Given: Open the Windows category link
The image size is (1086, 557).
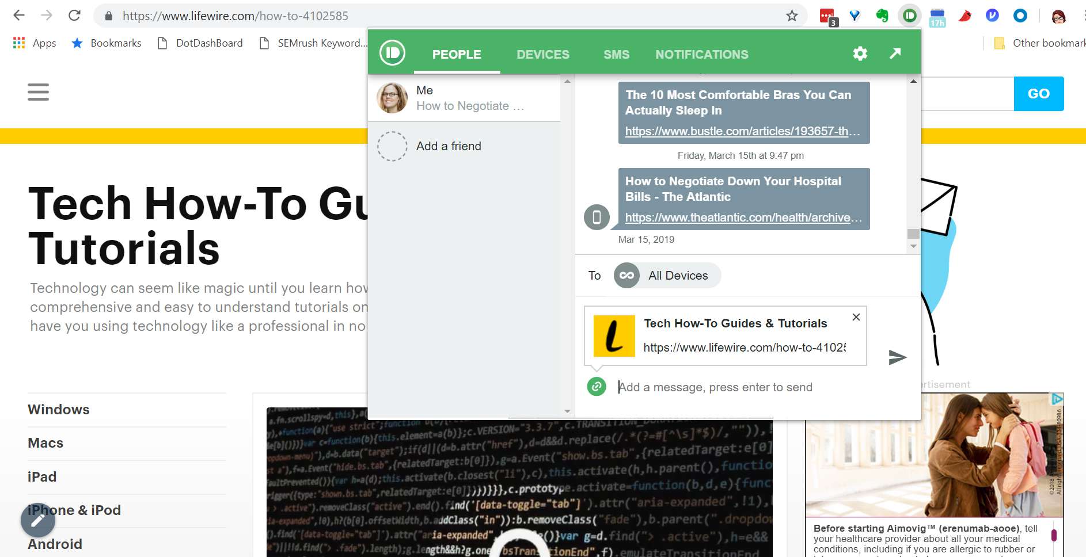Looking at the screenshot, I should coord(59,410).
